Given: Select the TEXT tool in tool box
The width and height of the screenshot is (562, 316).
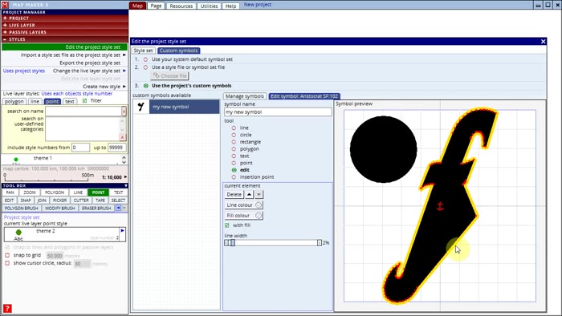Looking at the screenshot, I should click(x=118, y=192).
